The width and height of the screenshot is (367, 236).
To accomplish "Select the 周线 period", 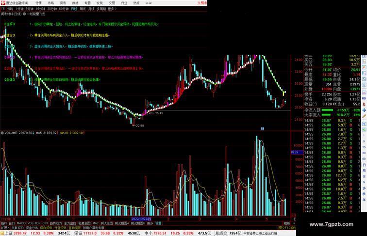I will (83, 9).
